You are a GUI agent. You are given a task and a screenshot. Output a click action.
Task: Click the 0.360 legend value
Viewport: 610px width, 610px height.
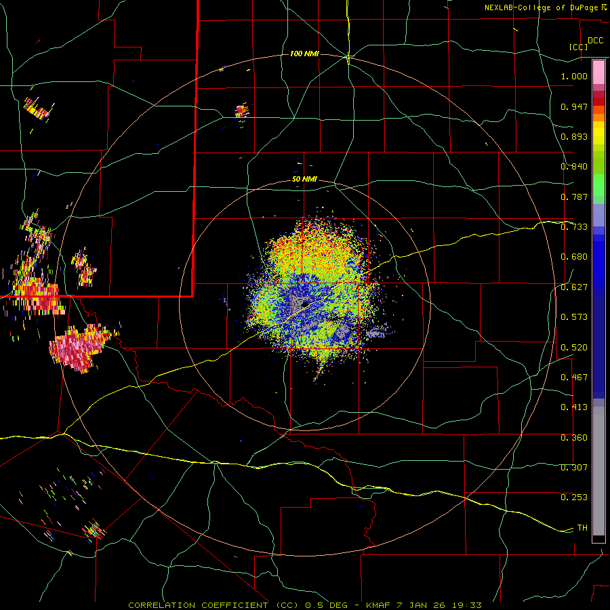click(x=574, y=438)
